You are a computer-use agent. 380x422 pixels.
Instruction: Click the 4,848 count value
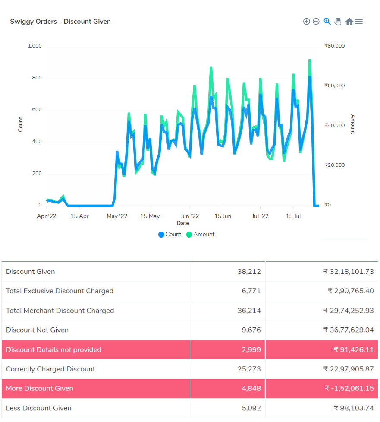tap(251, 388)
